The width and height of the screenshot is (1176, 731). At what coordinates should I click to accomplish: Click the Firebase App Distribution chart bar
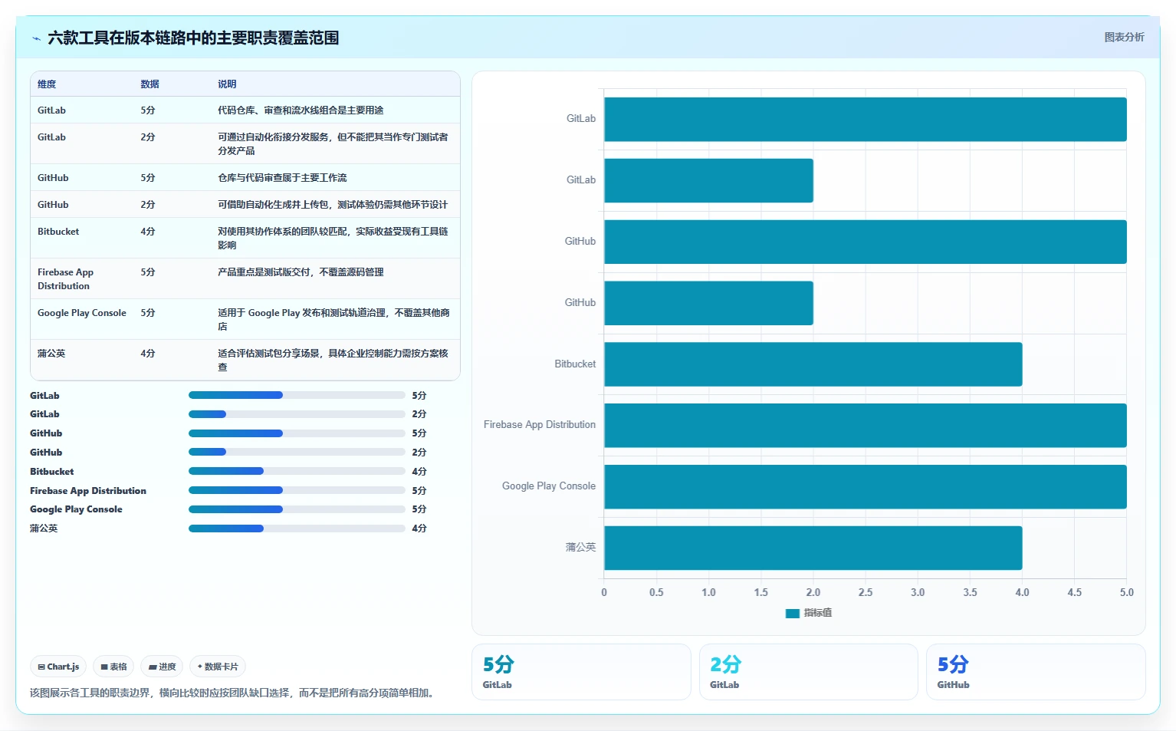(866, 425)
